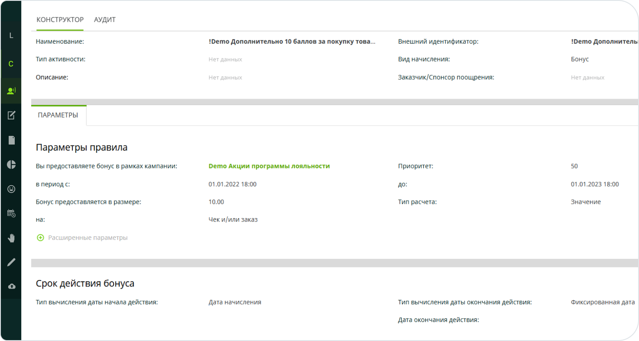Click the edit note sidebar icon

tap(11, 115)
